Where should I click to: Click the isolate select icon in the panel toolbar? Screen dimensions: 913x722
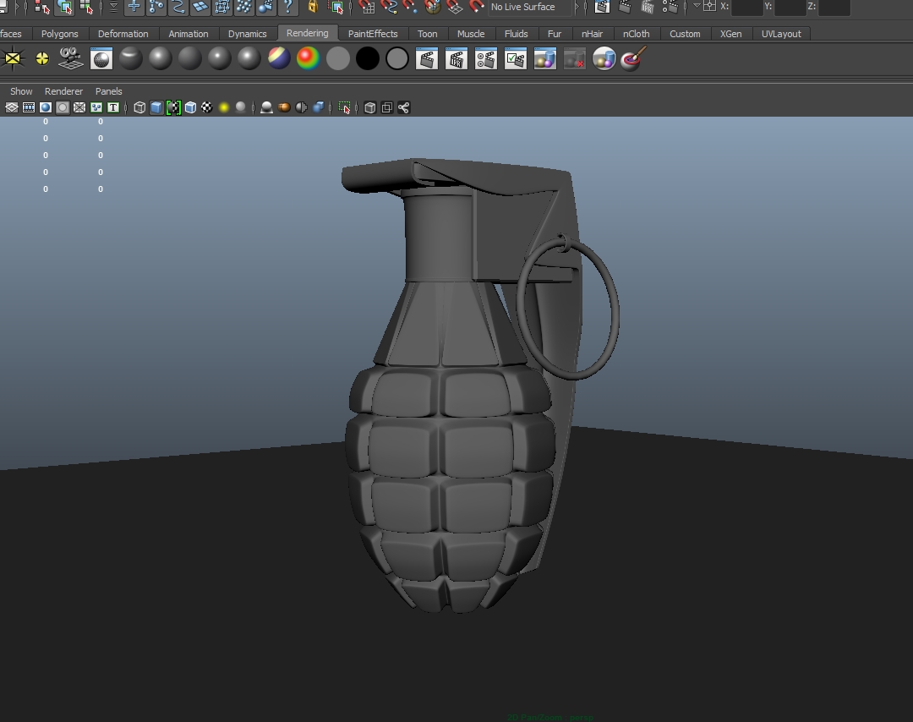tap(345, 107)
